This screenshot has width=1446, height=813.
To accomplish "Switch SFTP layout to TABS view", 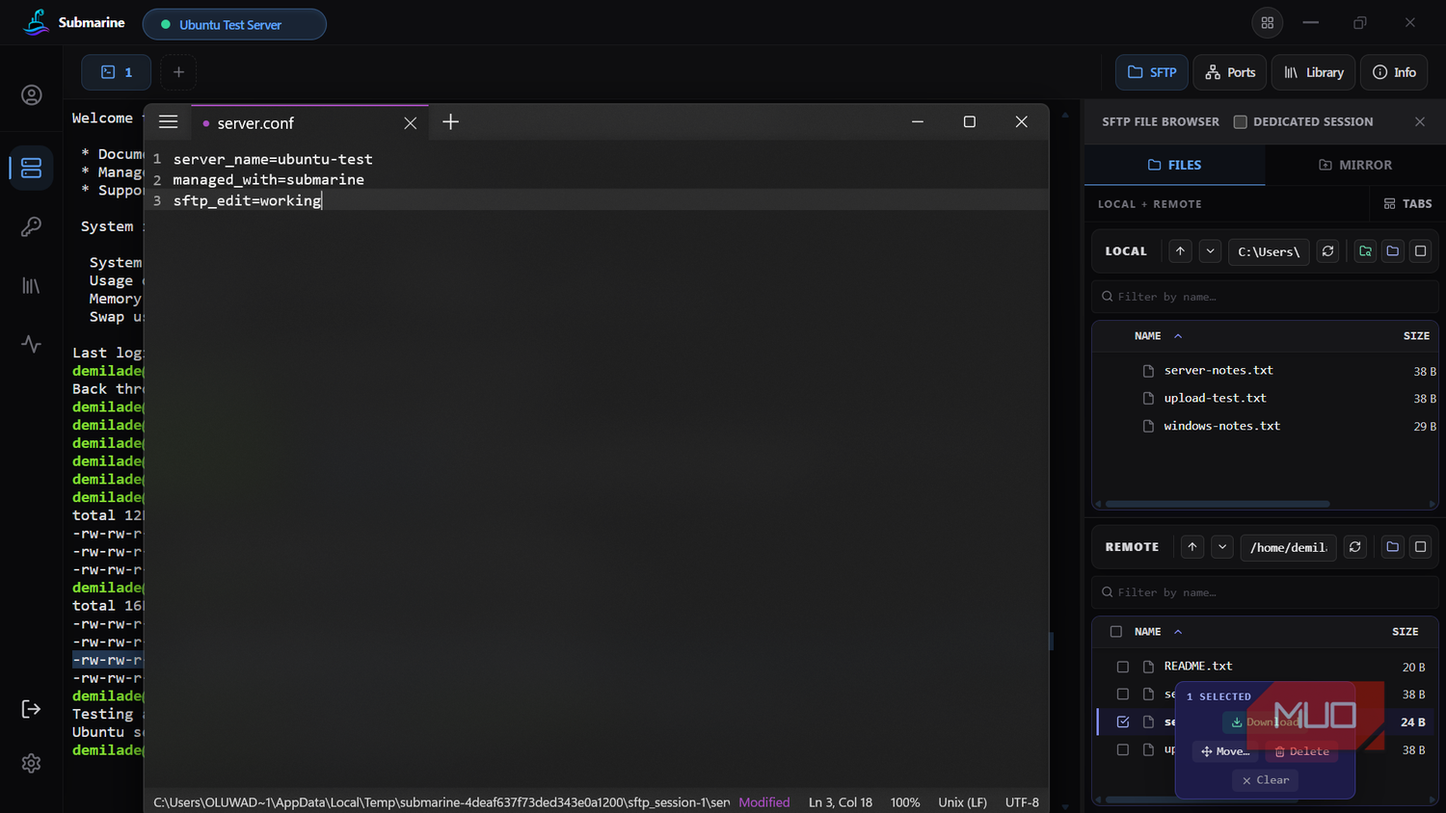I will 1407,204.
